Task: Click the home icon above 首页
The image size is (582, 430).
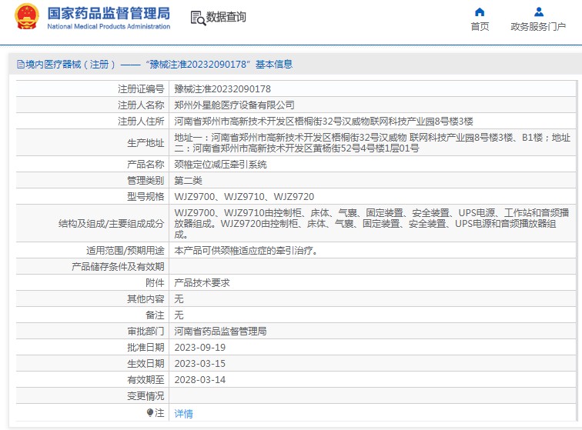Action: [x=480, y=12]
